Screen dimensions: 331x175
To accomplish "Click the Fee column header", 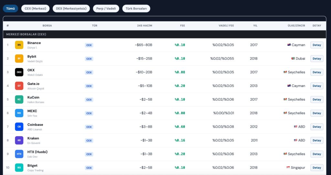I will [182, 26].
